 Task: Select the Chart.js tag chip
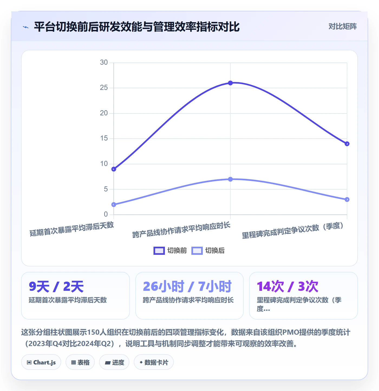tap(41, 362)
